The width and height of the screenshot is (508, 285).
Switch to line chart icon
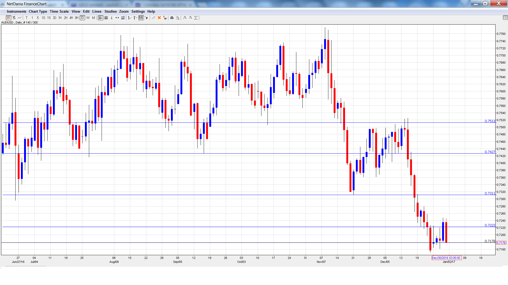click(20, 18)
